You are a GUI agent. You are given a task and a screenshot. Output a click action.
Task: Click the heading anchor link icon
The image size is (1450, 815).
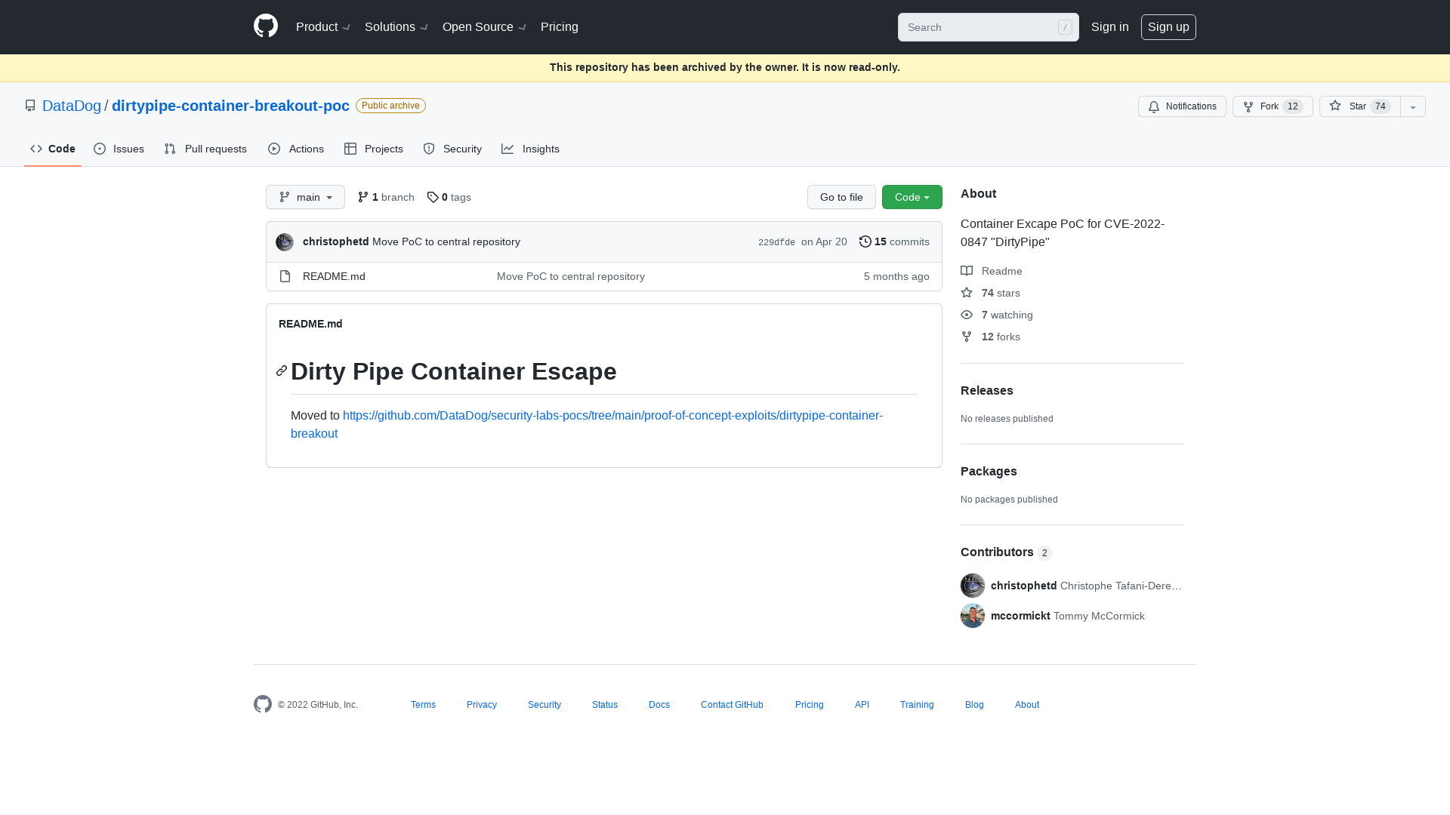tap(282, 371)
